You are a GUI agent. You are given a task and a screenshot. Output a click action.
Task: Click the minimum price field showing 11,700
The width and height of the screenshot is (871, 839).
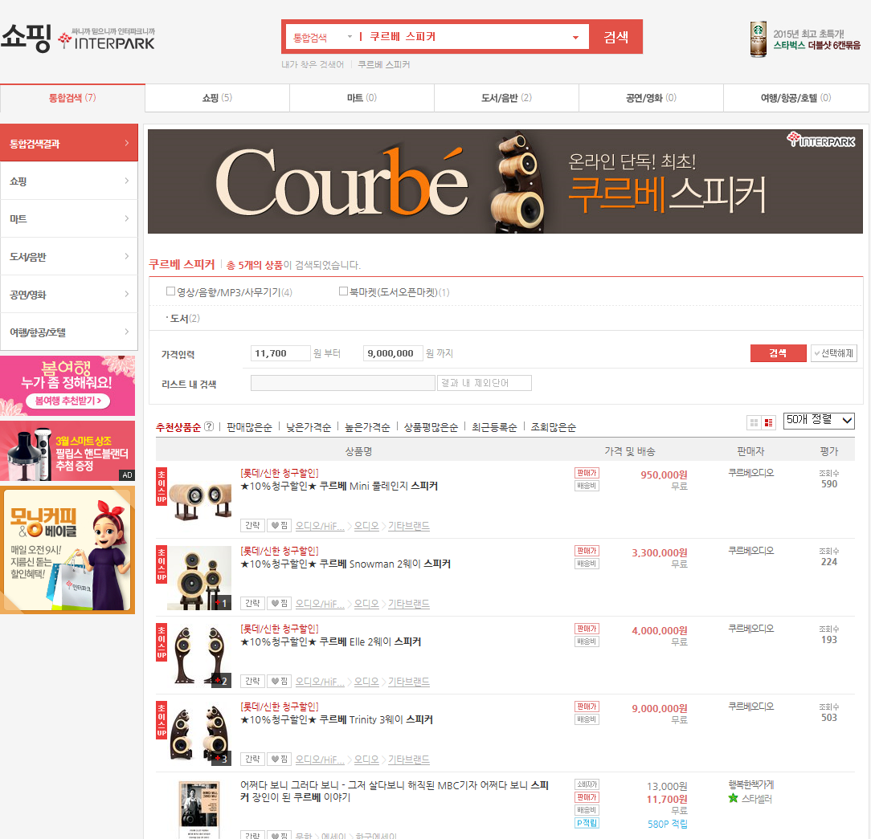click(x=280, y=353)
